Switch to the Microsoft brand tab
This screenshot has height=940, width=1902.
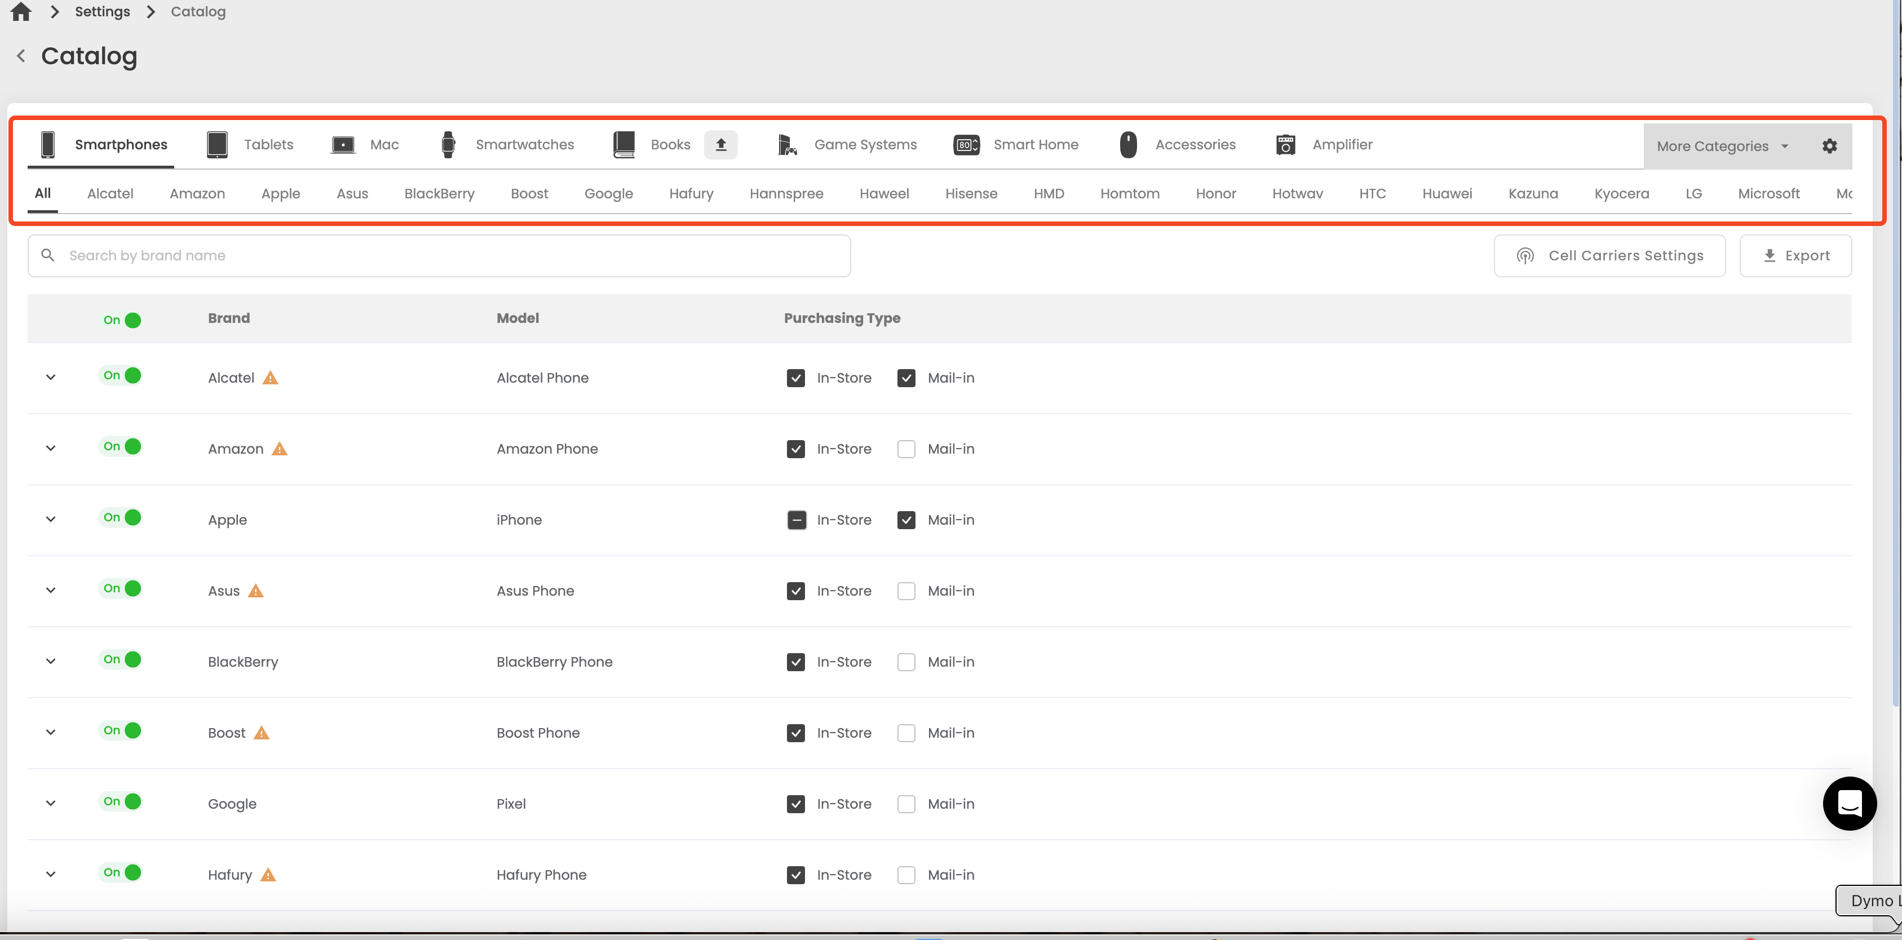tap(1768, 193)
